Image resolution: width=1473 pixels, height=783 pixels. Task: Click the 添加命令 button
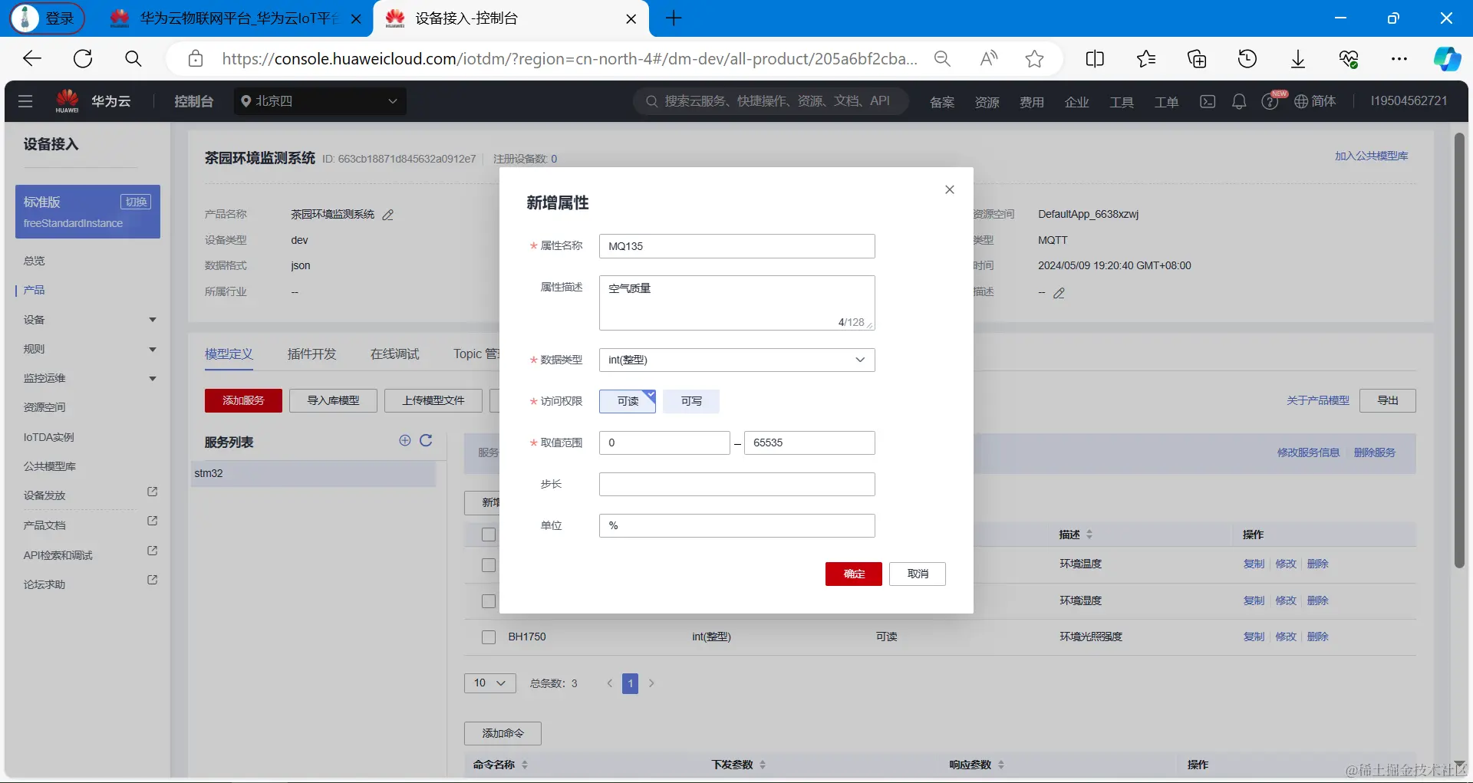tap(503, 733)
